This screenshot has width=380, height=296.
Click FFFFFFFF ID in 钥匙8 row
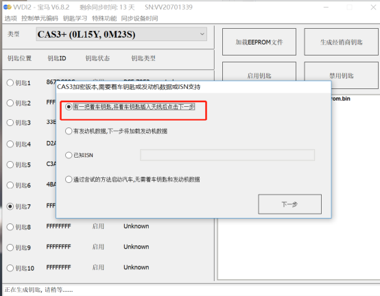point(59,226)
